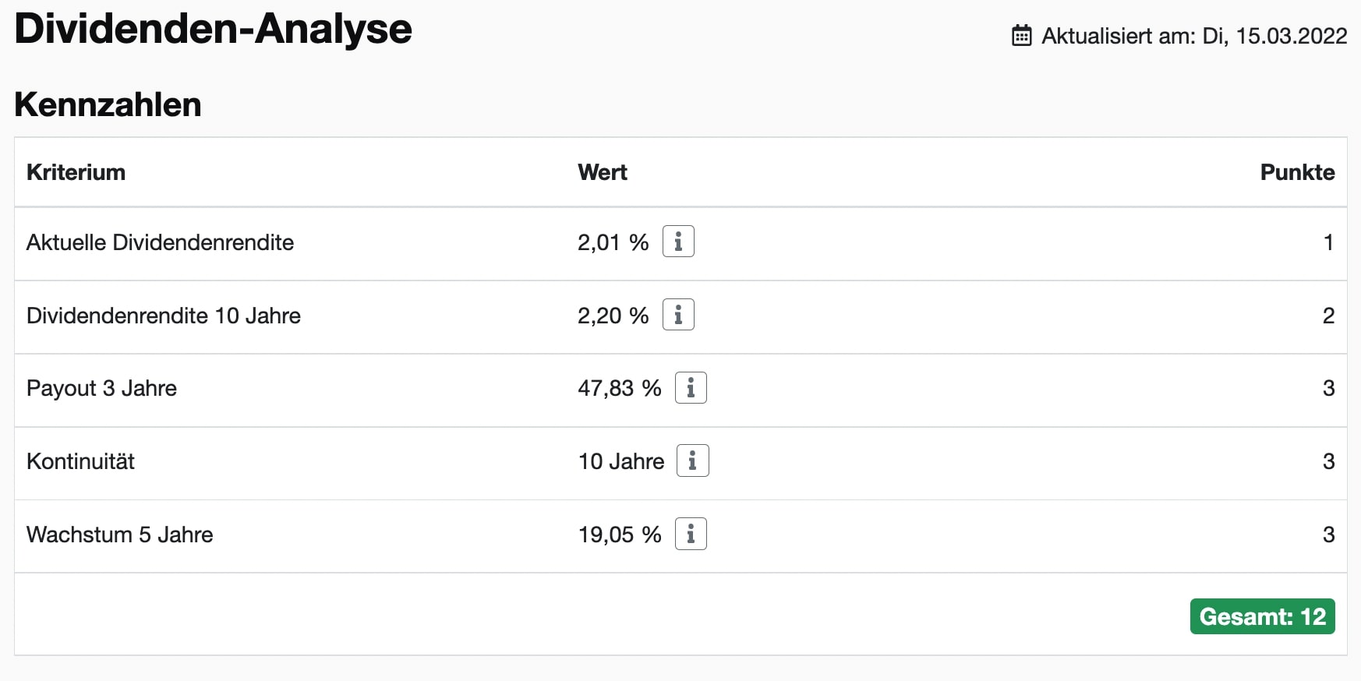Select the Wert column header

[x=603, y=172]
